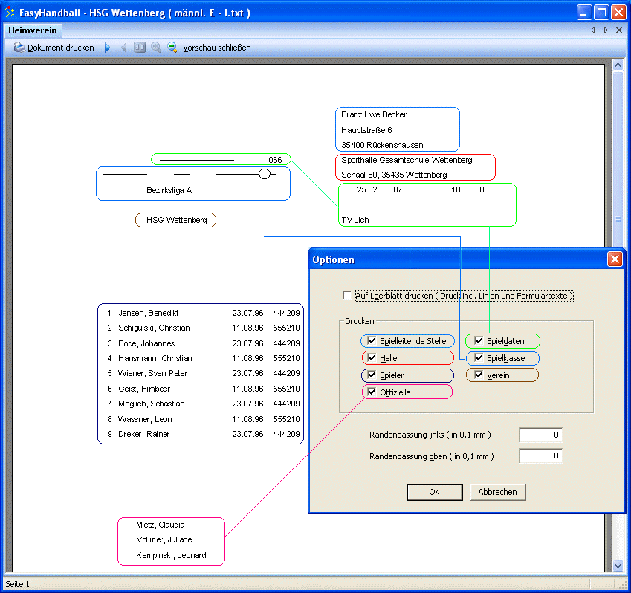Click the preview scrollbar up arrow
This screenshot has height=593, width=631.
(617, 66)
